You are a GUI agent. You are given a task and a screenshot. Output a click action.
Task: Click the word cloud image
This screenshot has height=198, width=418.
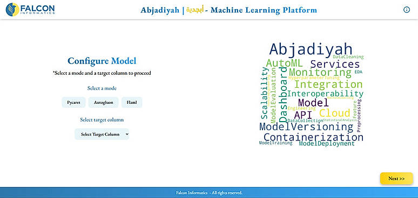click(x=312, y=94)
